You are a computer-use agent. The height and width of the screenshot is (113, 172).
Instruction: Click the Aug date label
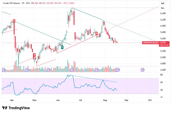point(105,100)
